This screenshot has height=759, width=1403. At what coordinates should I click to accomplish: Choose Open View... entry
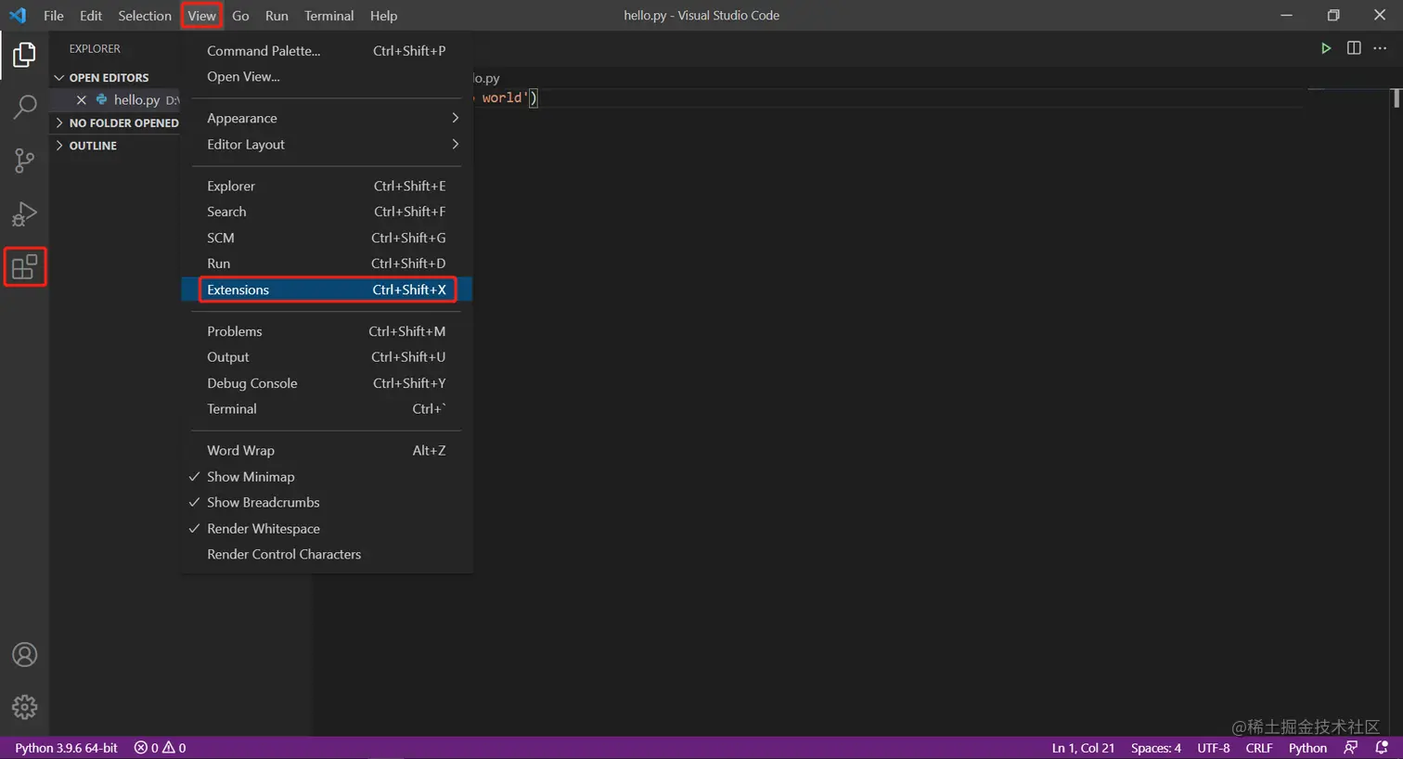pos(327,77)
